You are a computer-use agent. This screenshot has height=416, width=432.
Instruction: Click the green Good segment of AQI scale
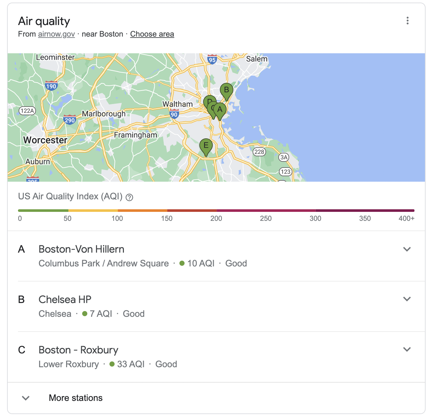click(x=43, y=211)
